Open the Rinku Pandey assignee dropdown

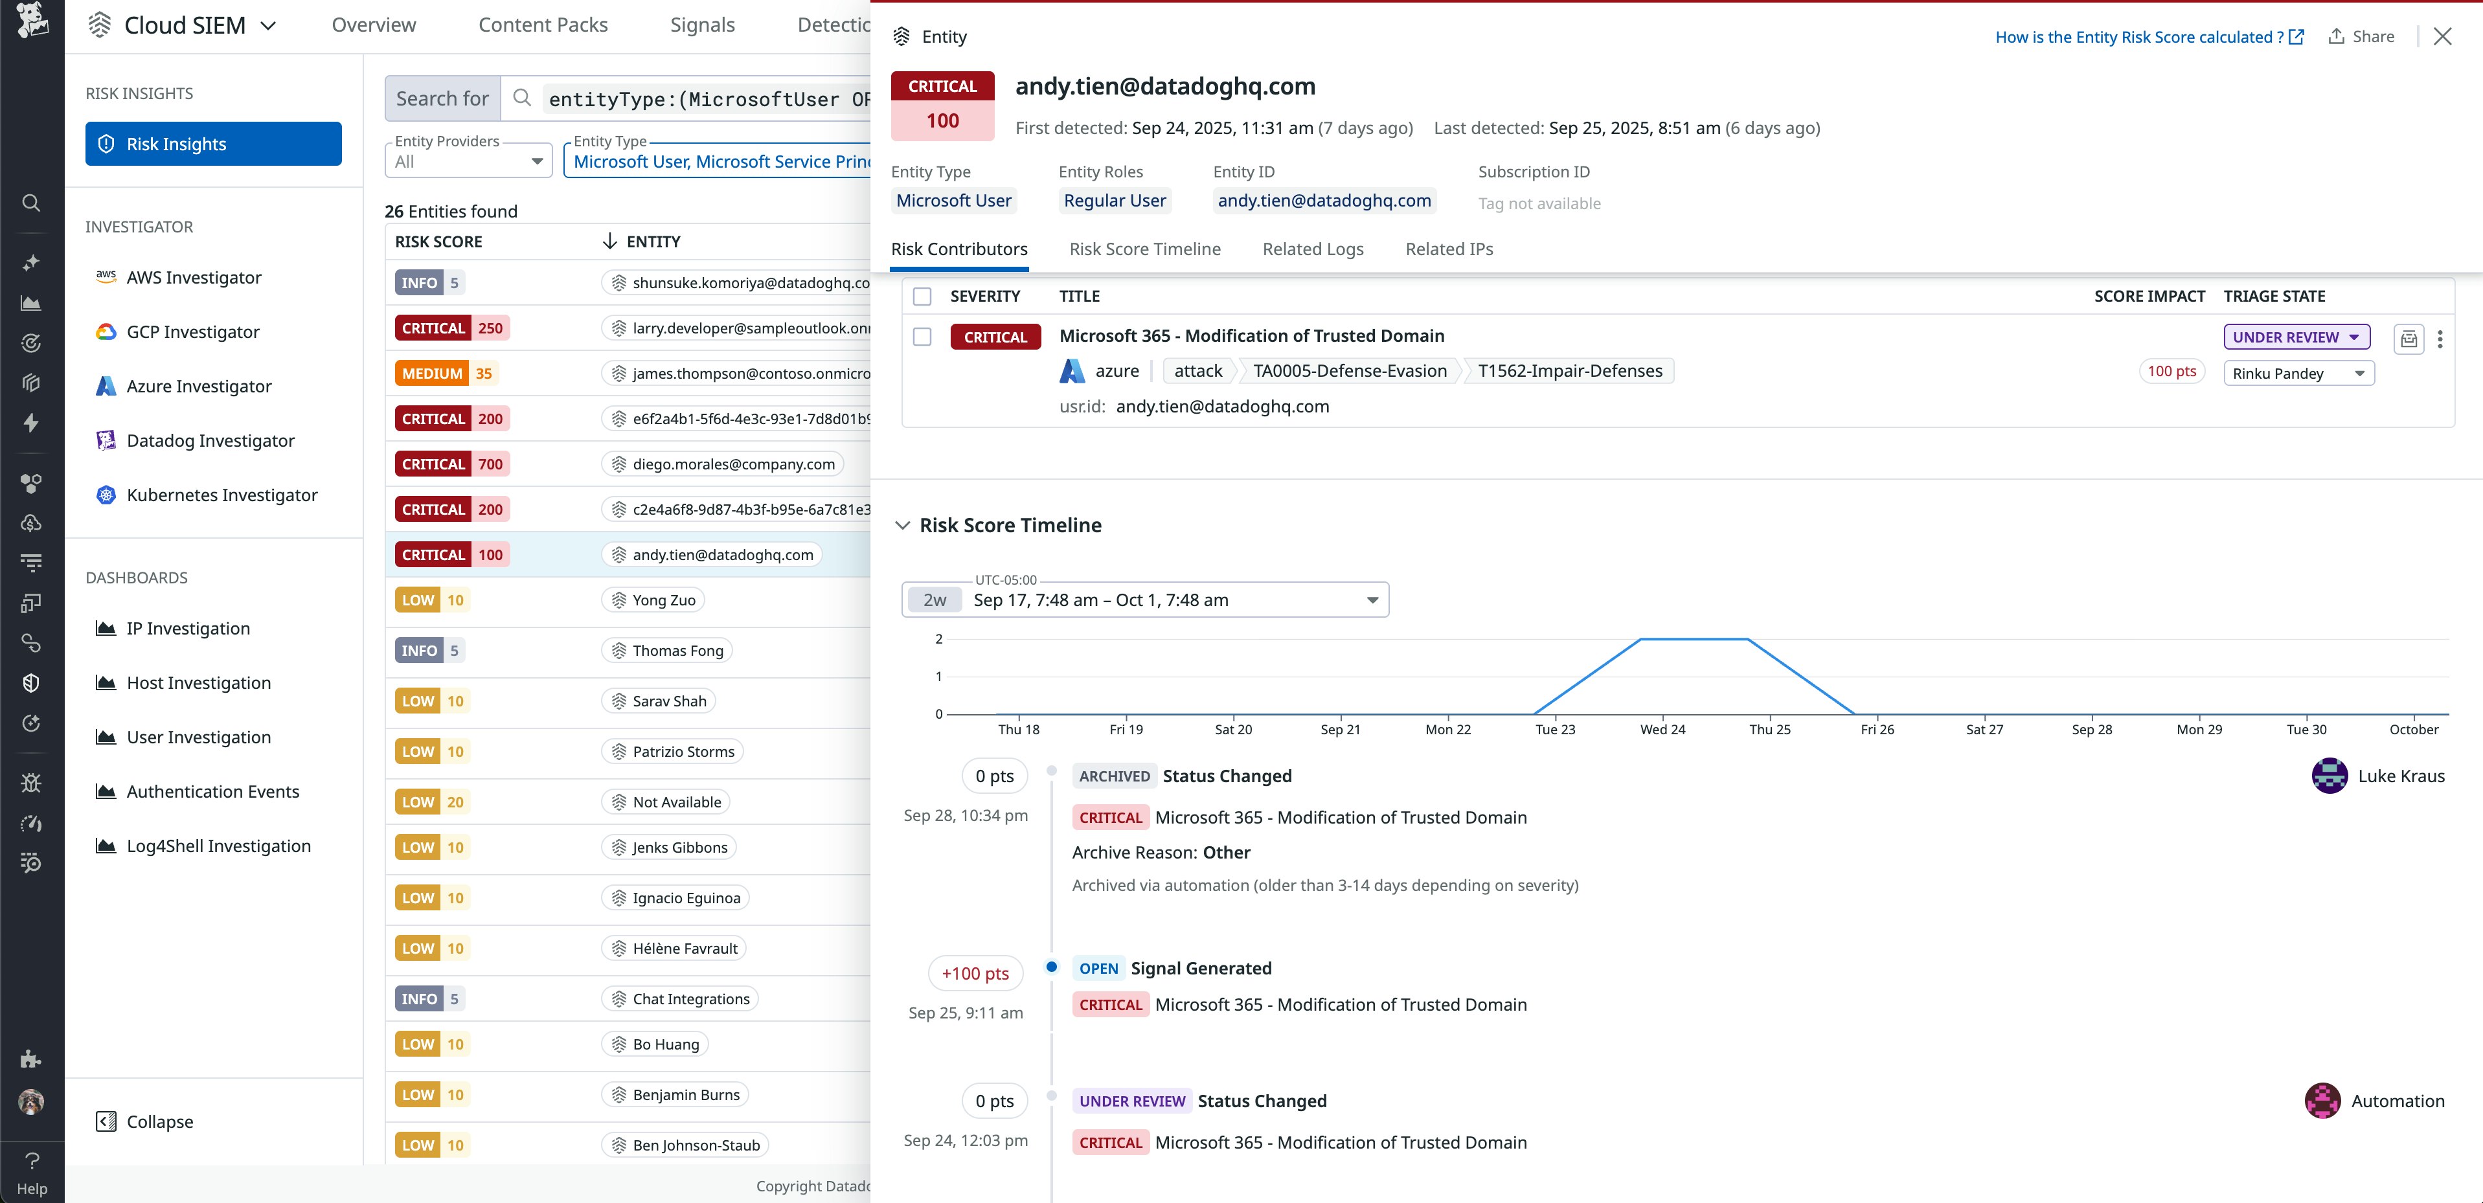click(2298, 374)
